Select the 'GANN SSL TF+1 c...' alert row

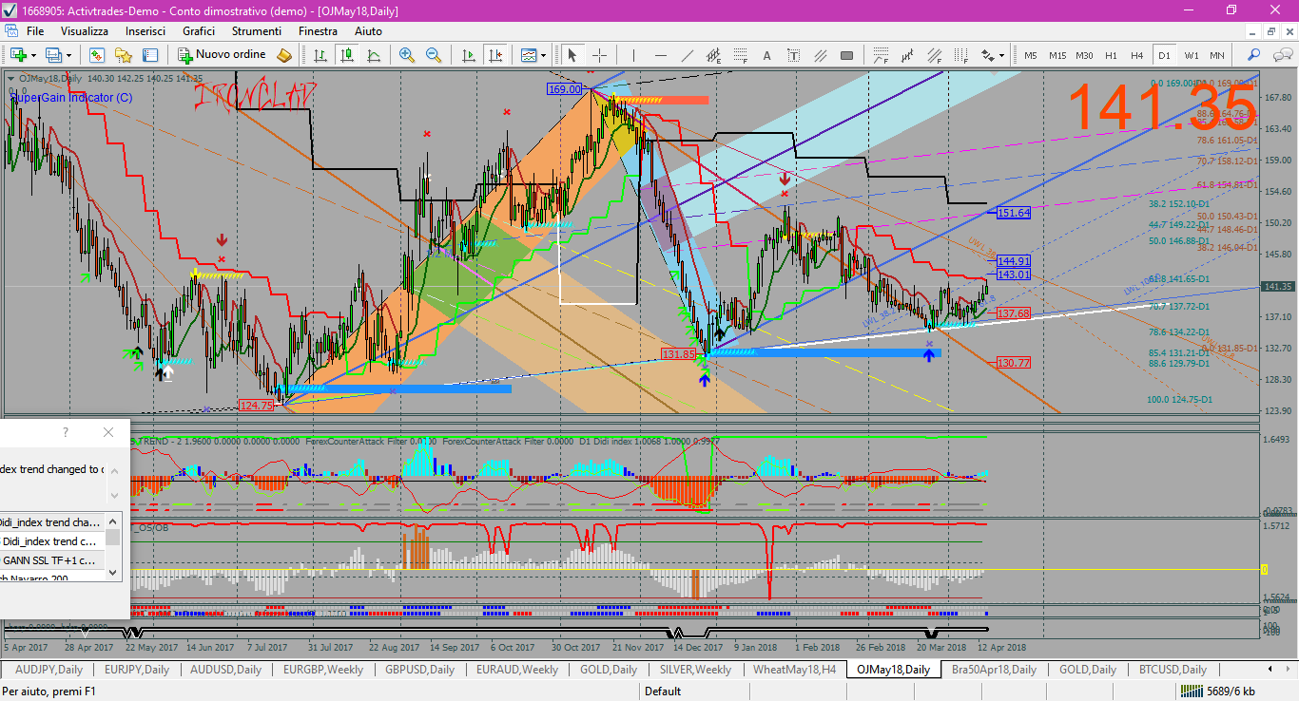click(52, 560)
